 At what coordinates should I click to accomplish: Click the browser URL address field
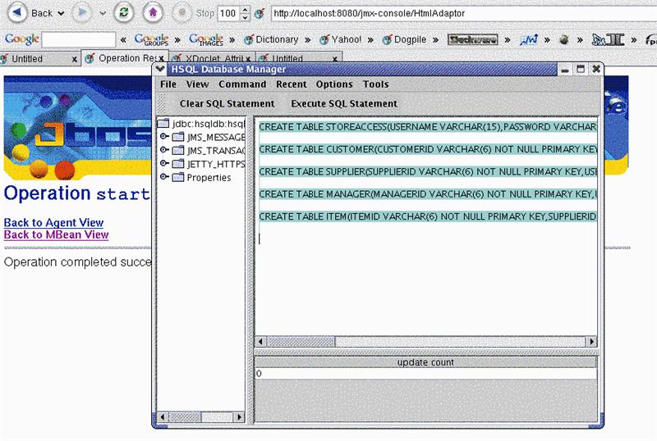click(460, 14)
